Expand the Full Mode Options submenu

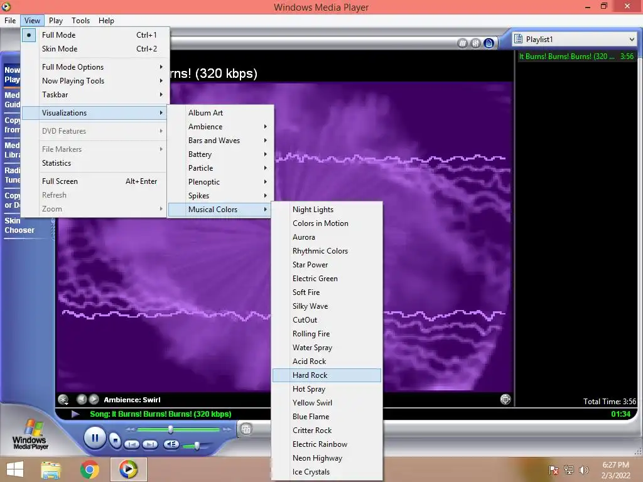95,67
